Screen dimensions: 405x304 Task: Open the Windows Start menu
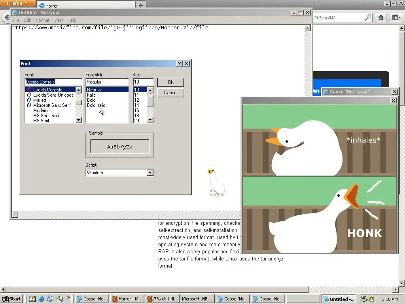[11, 299]
